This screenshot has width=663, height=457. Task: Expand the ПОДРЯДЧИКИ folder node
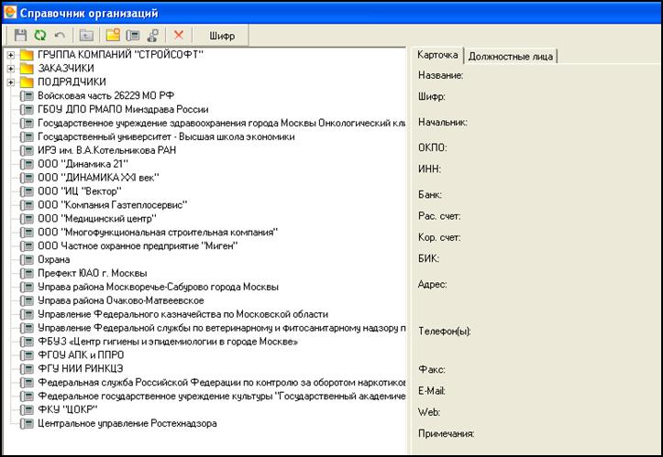pos(11,82)
